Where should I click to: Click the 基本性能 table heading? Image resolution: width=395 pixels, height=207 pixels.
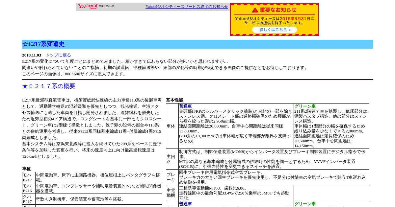click(x=174, y=100)
